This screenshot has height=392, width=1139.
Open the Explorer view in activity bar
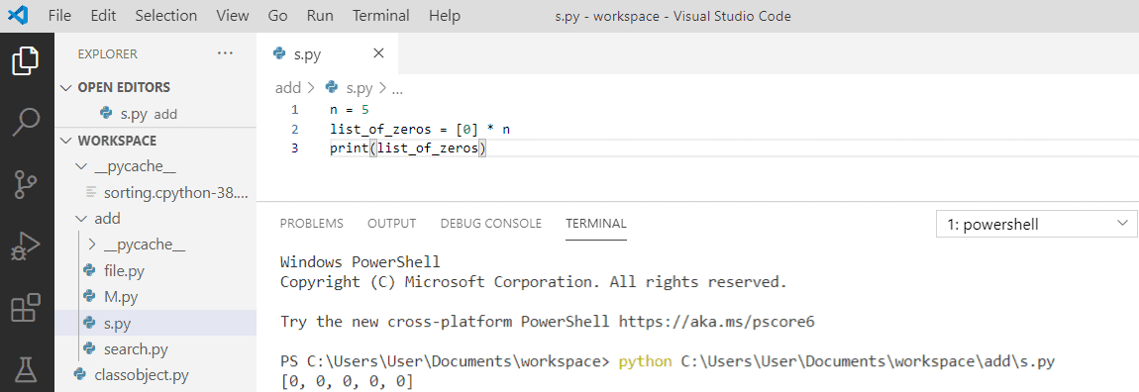(x=26, y=61)
